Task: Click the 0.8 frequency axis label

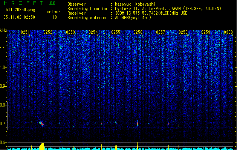Action: (3, 105)
